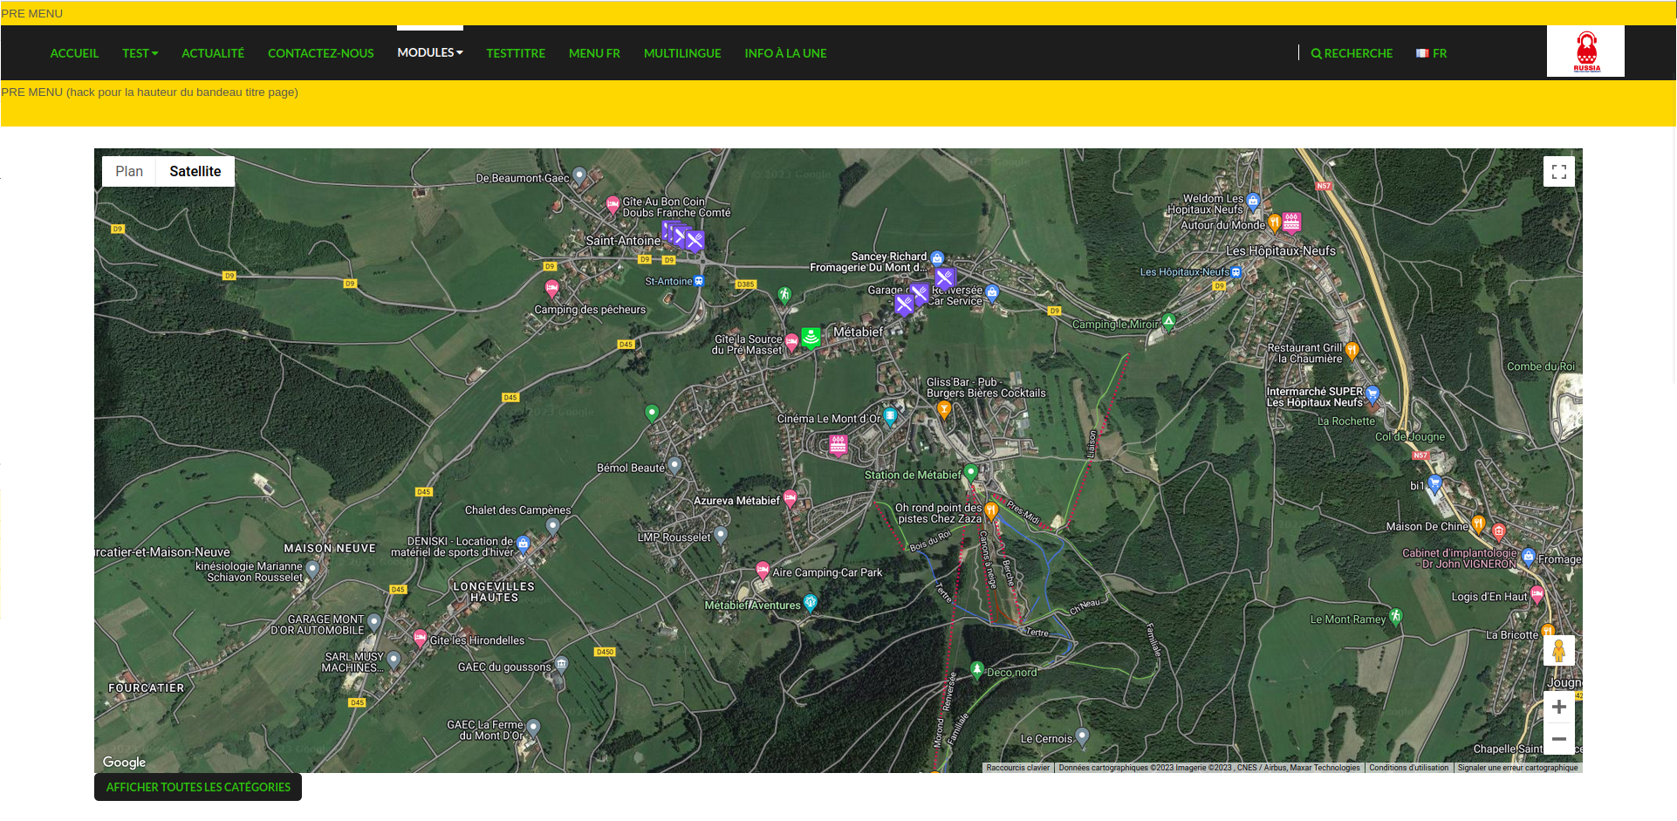Click the FOURCATIER place label
The height and width of the screenshot is (821, 1677).
click(x=147, y=688)
